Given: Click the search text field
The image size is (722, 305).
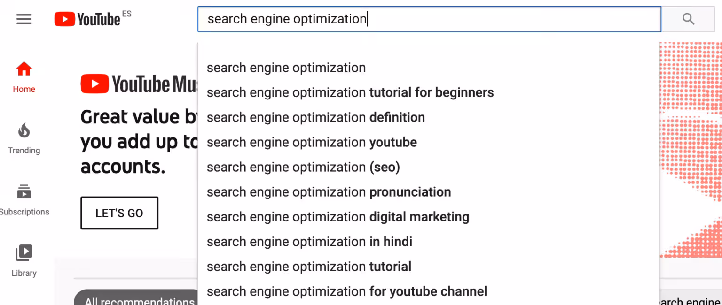Looking at the screenshot, I should point(429,19).
